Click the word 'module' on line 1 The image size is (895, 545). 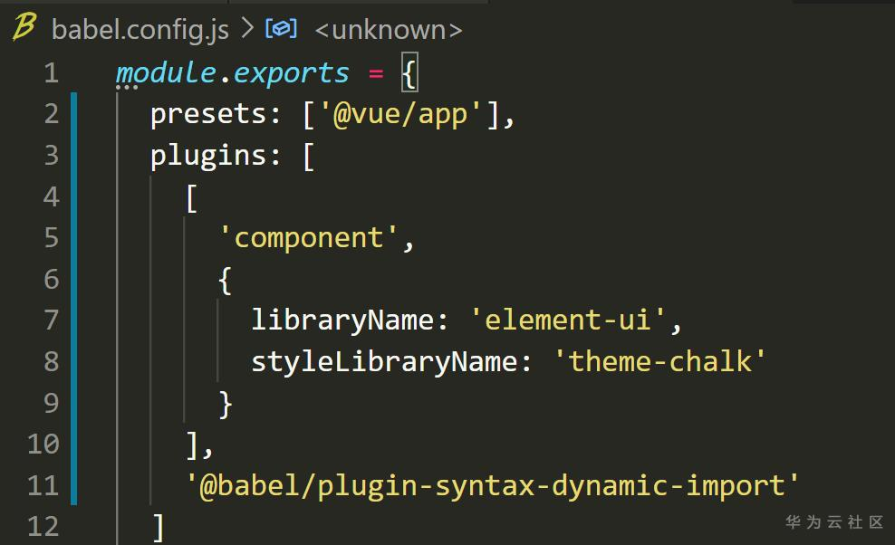[x=166, y=73]
